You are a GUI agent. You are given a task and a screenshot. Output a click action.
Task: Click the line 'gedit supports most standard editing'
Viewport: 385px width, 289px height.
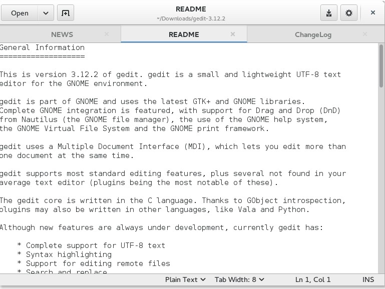173,173
